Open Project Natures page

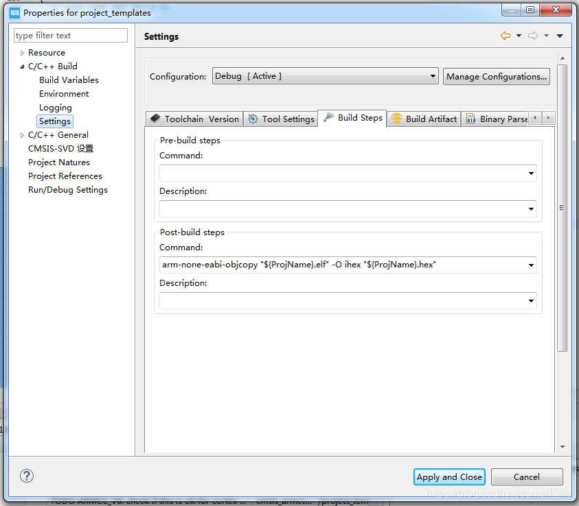click(58, 162)
